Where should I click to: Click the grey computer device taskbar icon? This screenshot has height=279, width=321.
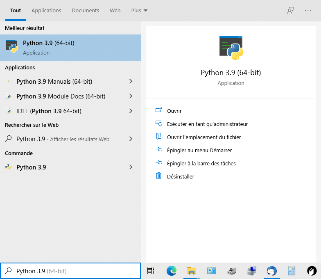pyautogui.click(x=232, y=271)
